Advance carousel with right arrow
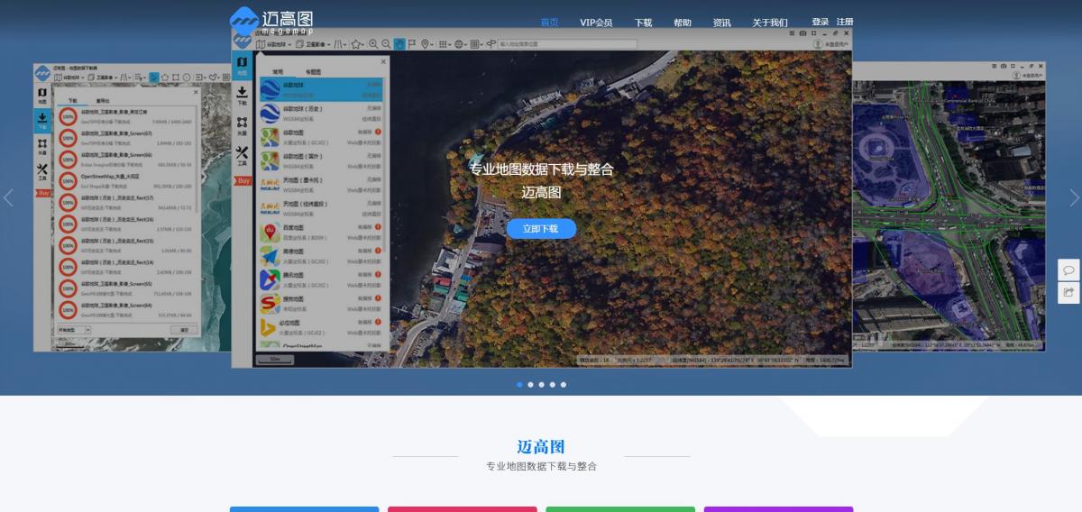The image size is (1082, 512). pos(1073,198)
